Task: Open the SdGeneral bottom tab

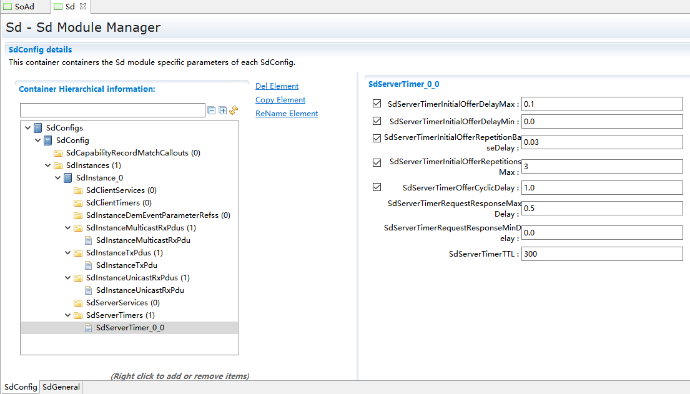Action: click(x=61, y=387)
